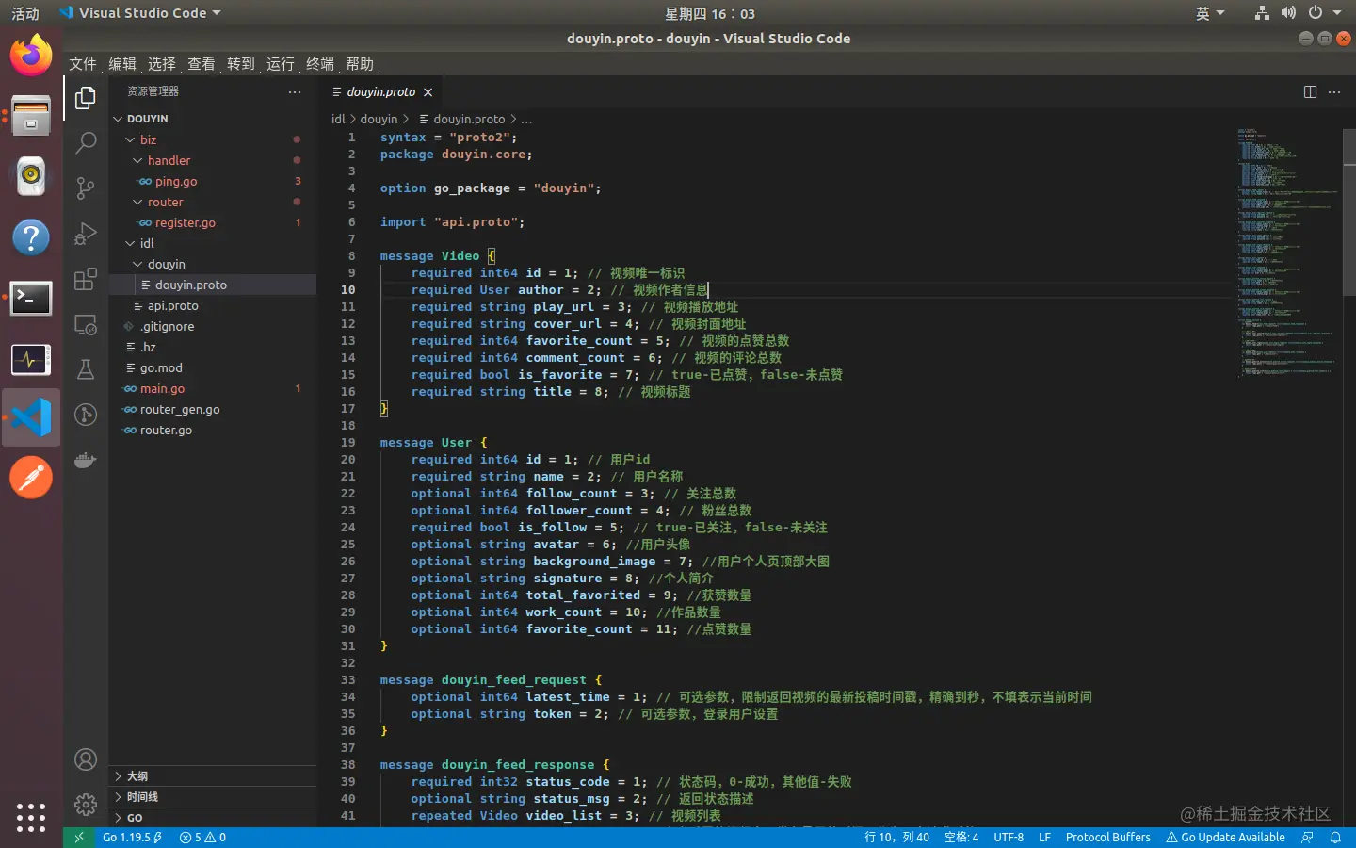Open the 查看 menu

[x=202, y=64]
